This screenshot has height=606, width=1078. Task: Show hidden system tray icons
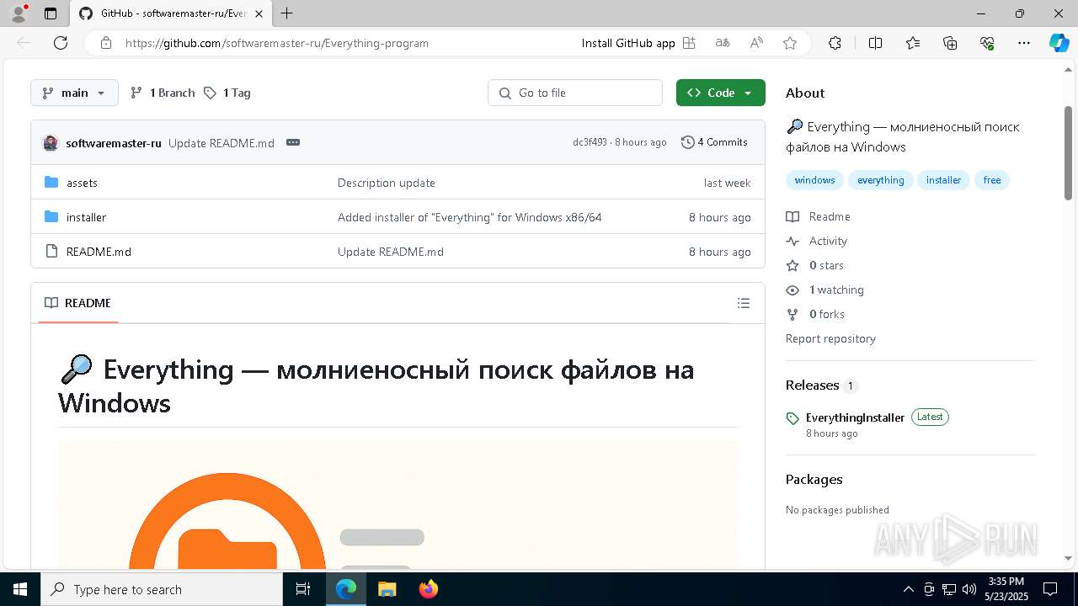pyautogui.click(x=908, y=589)
